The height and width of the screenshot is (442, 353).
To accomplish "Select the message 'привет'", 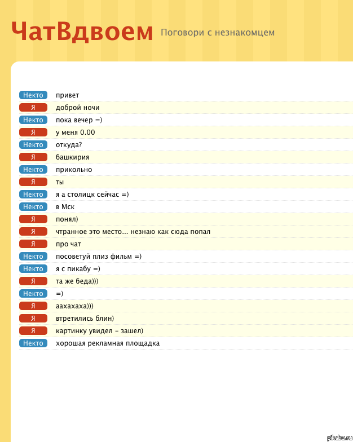I will [68, 95].
